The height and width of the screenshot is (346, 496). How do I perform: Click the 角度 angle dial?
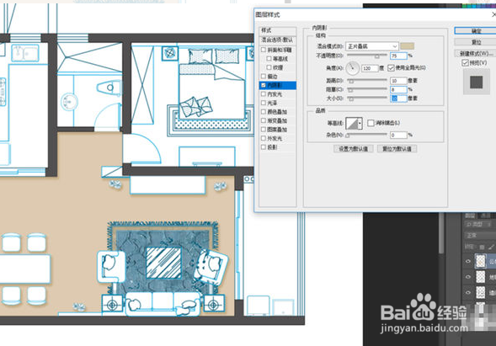point(352,68)
